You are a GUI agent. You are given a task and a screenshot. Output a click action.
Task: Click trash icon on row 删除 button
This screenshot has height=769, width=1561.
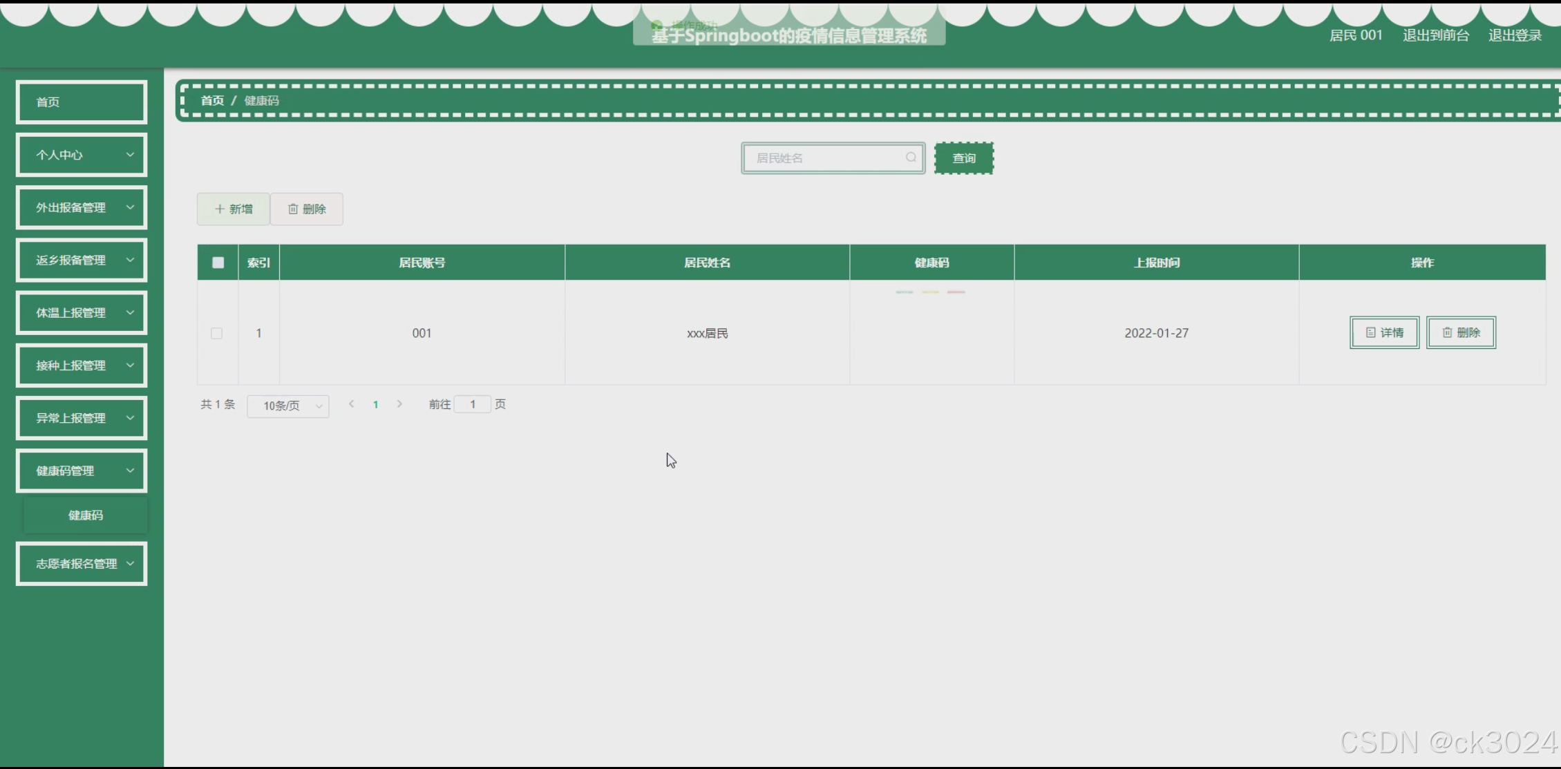click(x=1447, y=333)
